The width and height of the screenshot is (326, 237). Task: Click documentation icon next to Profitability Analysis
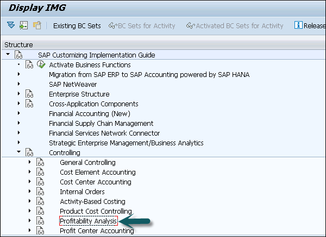40,221
